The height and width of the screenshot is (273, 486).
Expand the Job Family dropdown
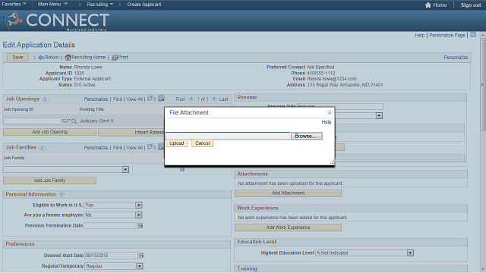click(125, 169)
